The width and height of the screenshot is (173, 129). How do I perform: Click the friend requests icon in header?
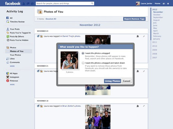point(24,4)
